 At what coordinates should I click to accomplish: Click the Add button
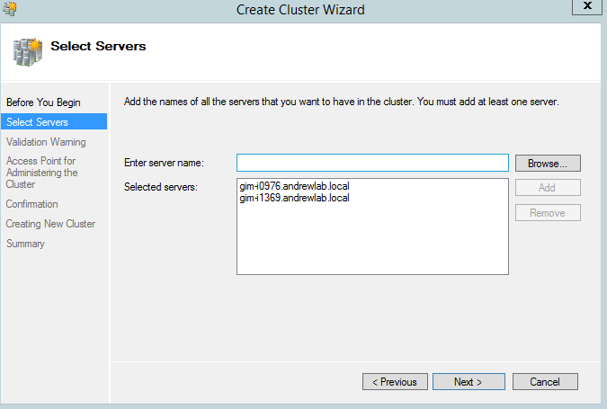pos(548,188)
